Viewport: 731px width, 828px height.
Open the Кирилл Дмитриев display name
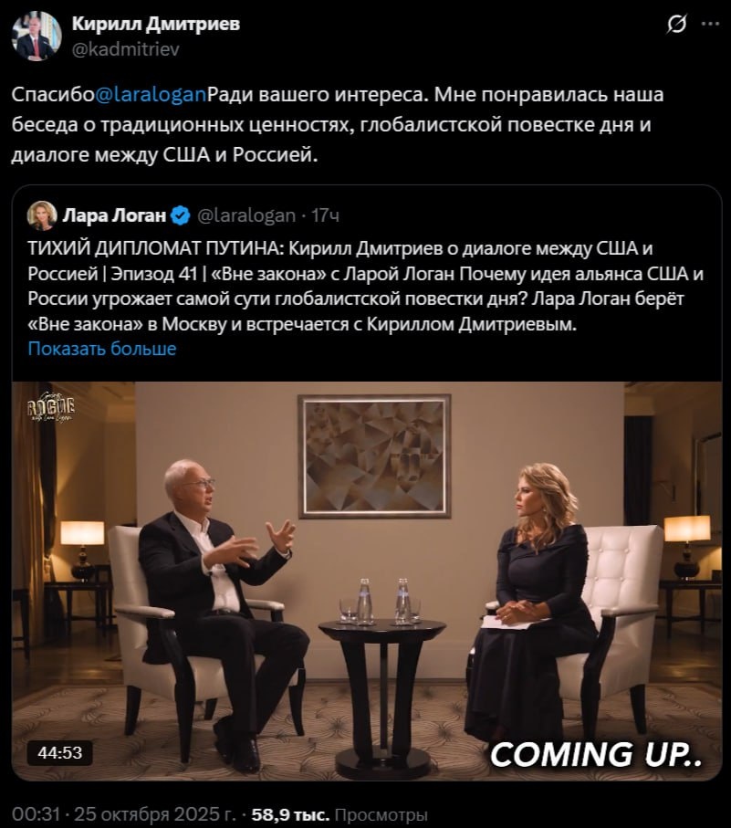156,24
